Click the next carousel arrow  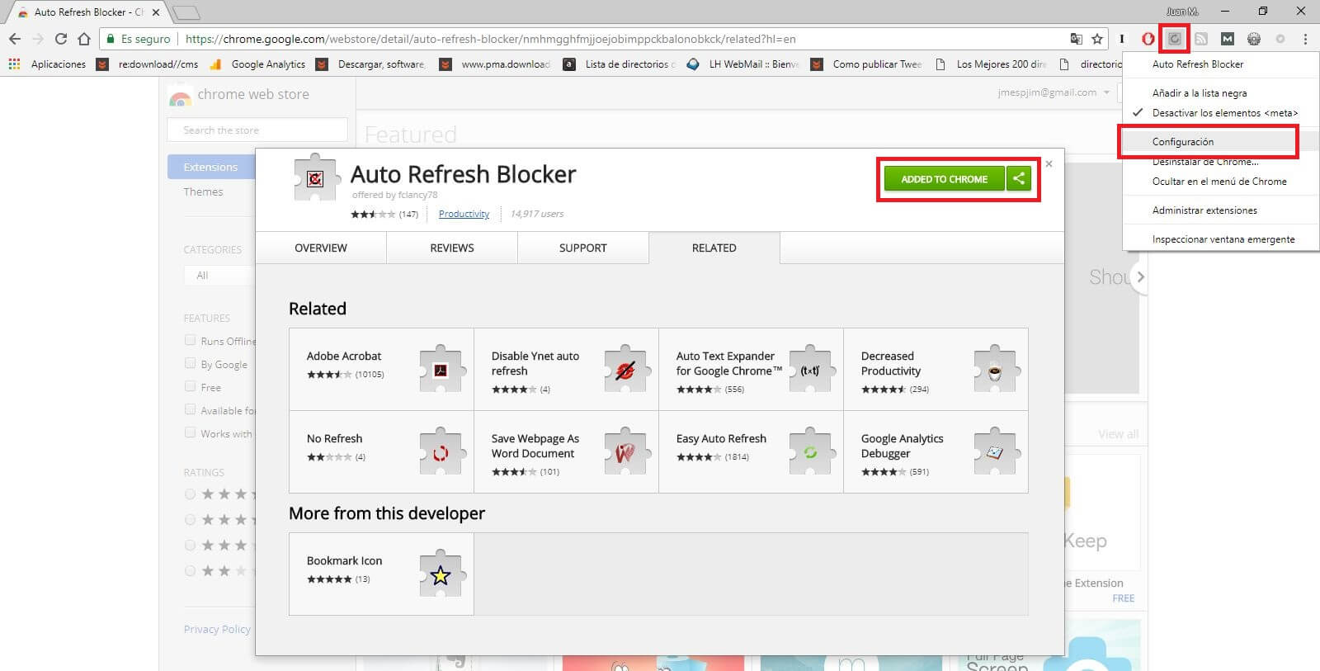pyautogui.click(x=1140, y=277)
